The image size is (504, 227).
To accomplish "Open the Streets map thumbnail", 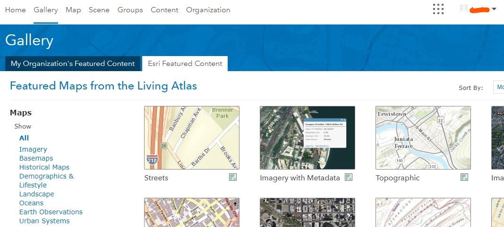I will 192,138.
